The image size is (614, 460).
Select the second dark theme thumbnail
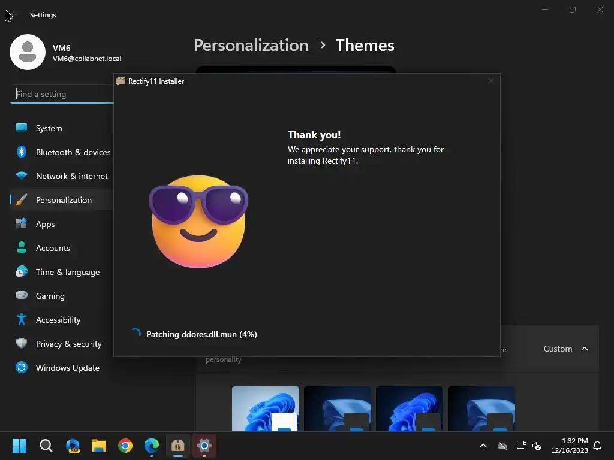coord(338,408)
